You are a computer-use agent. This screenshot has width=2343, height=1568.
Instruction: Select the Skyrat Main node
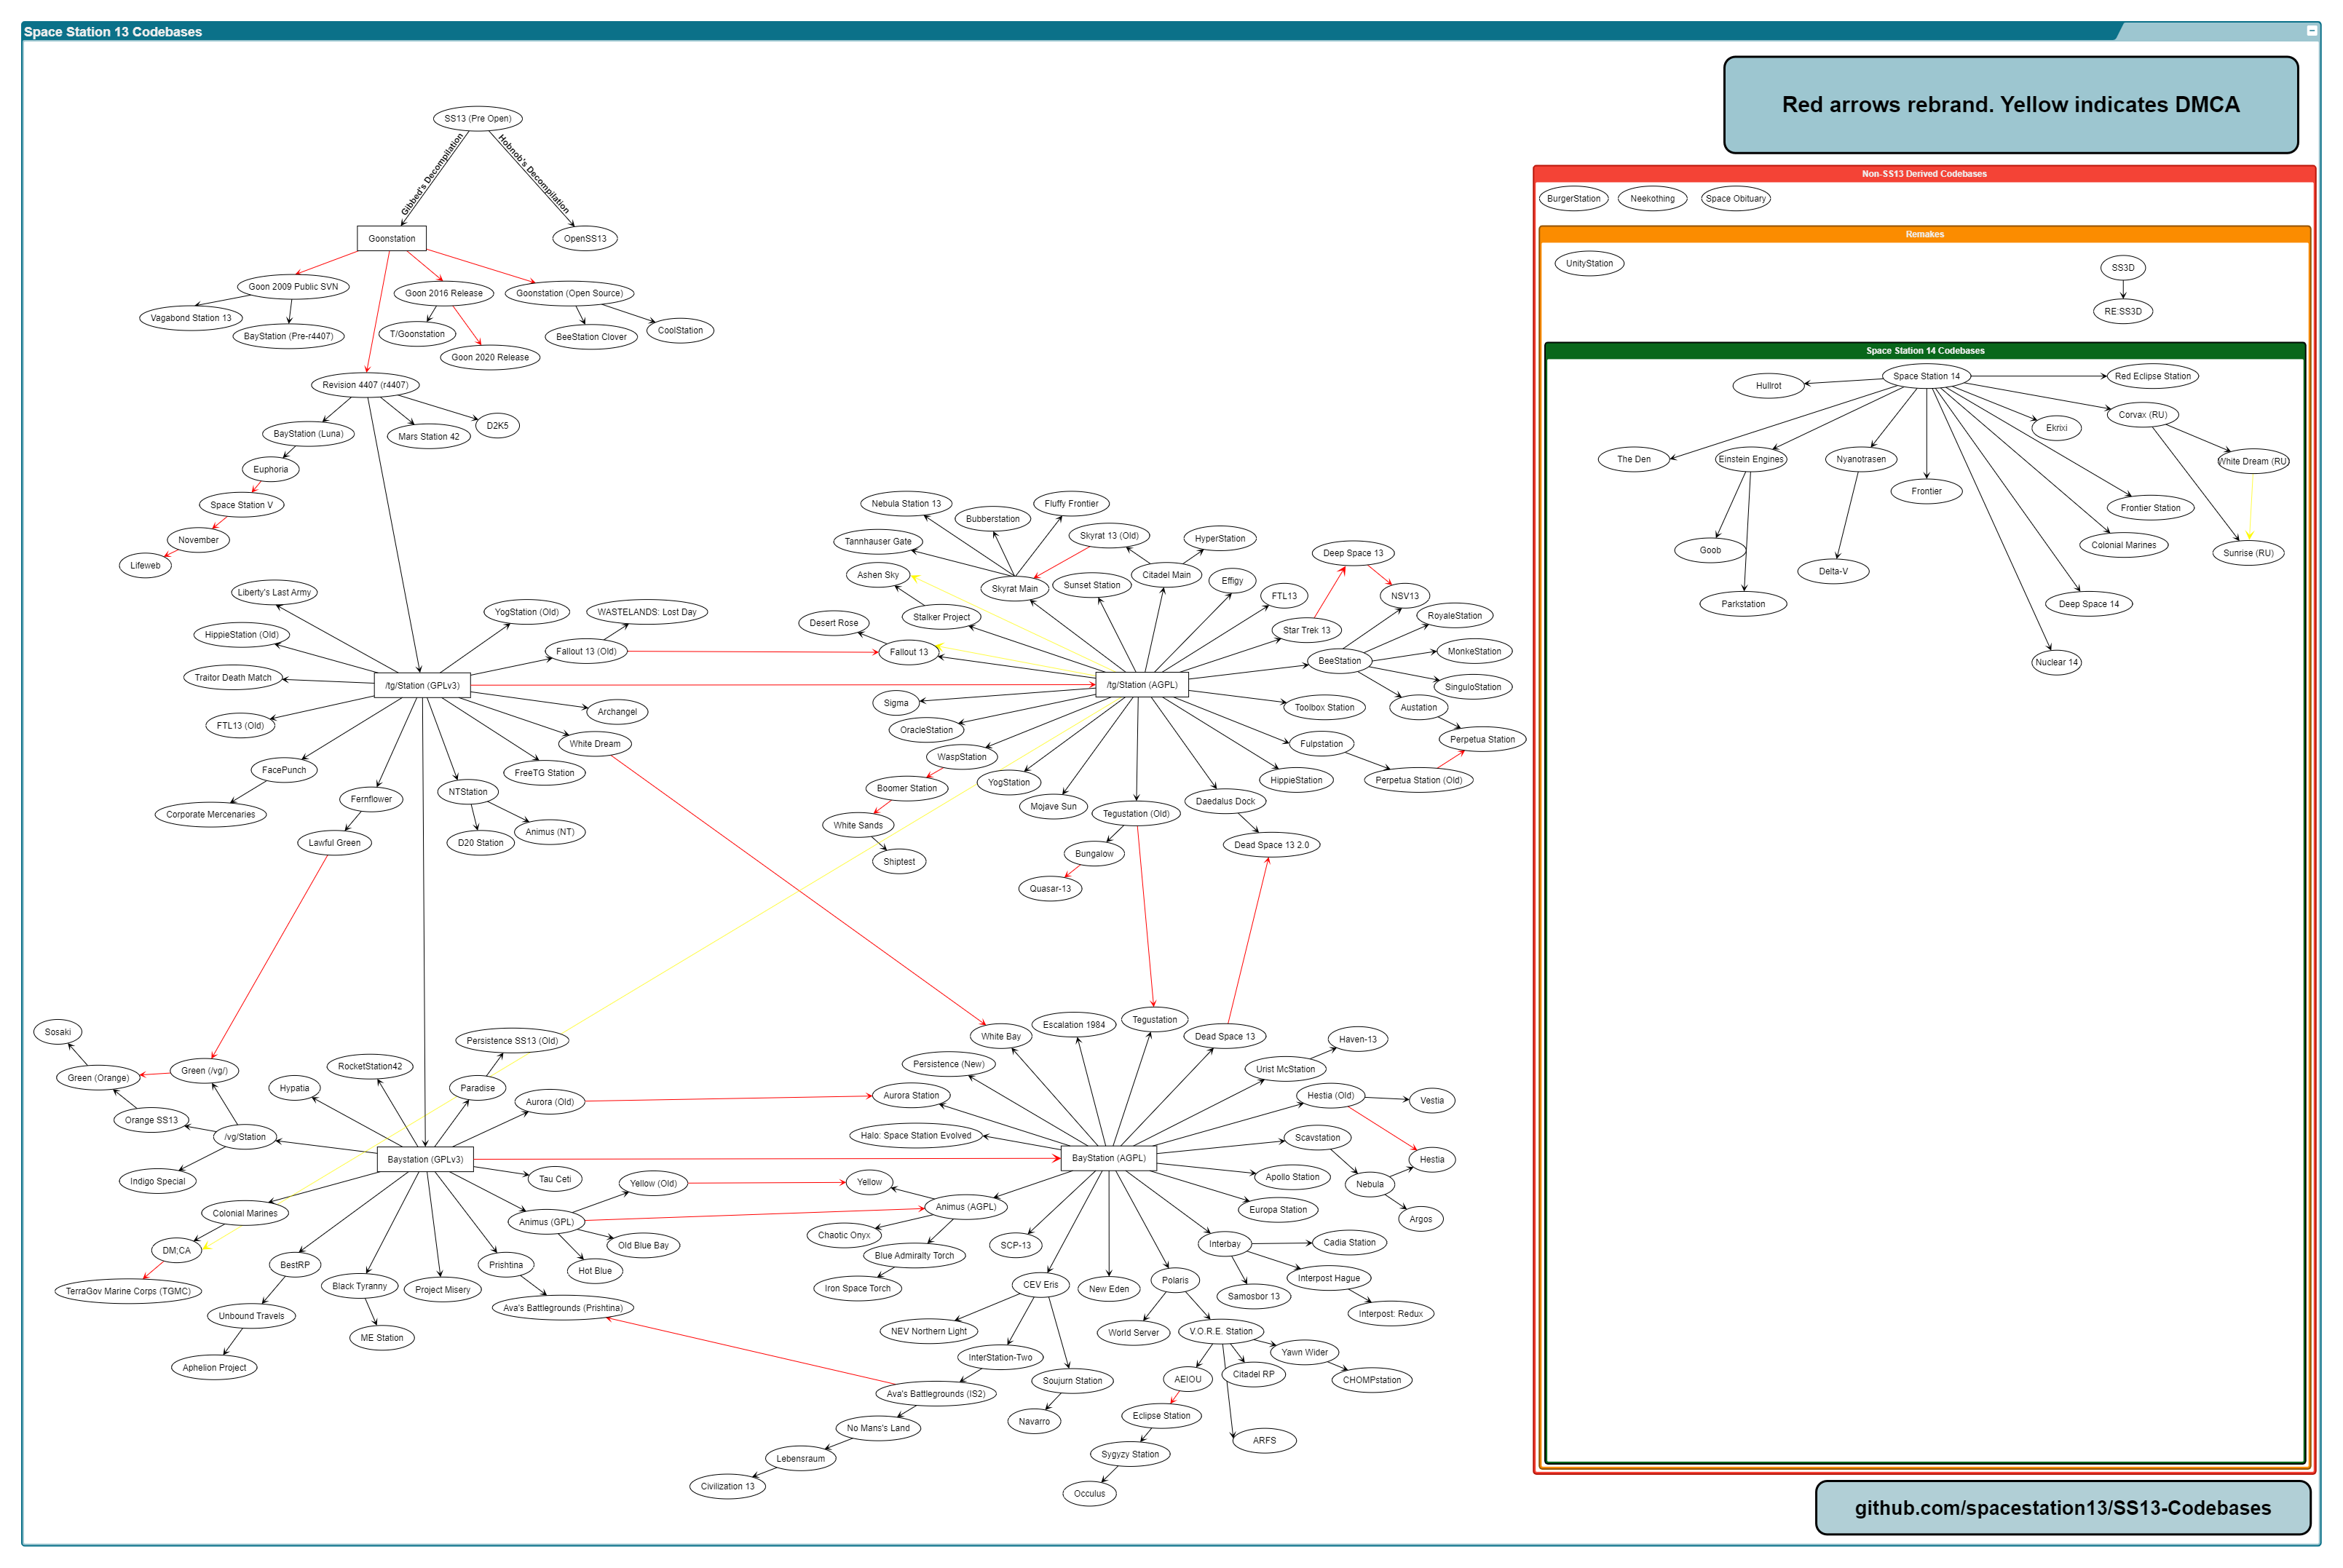1014,589
